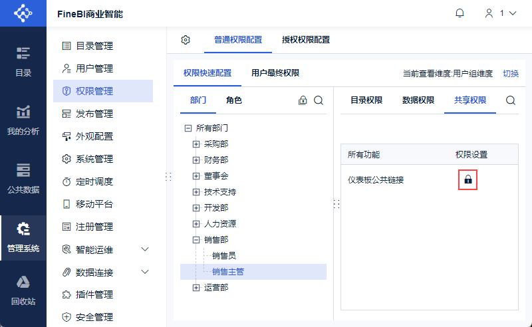The height and width of the screenshot is (327, 532).
Task: Switch to the 用户最终权限 tab
Action: pos(275,73)
